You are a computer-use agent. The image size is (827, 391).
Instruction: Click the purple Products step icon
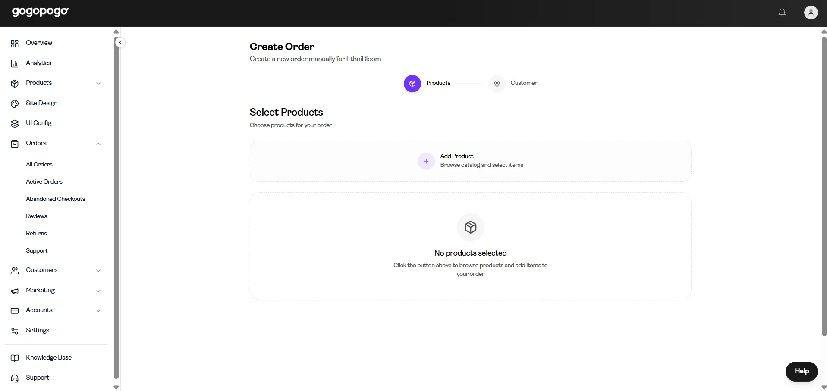point(412,84)
